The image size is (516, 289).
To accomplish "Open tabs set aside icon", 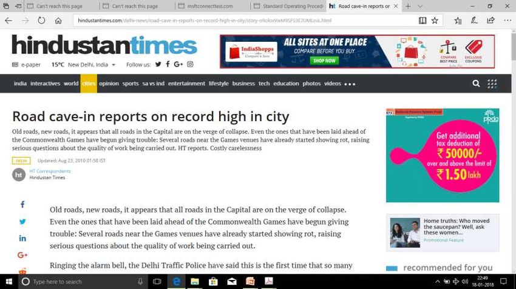I will pyautogui.click(x=6, y=6).
